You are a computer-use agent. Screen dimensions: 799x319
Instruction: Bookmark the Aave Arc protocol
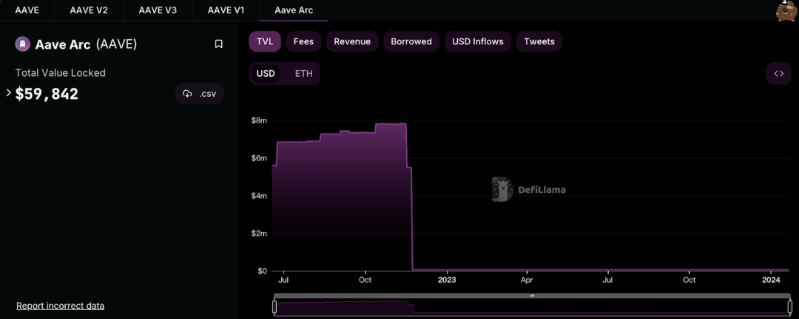(x=218, y=44)
